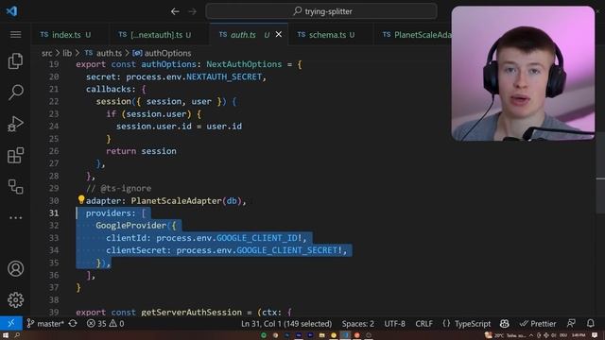Screen dimensions: 605x340
Task: Open the Accounts menu icon
Action: tap(15, 268)
